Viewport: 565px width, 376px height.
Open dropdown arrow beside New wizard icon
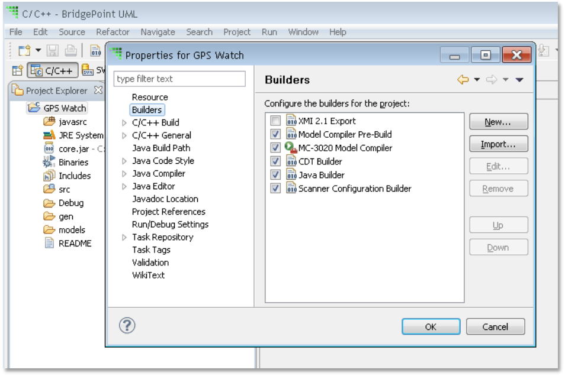(x=38, y=51)
